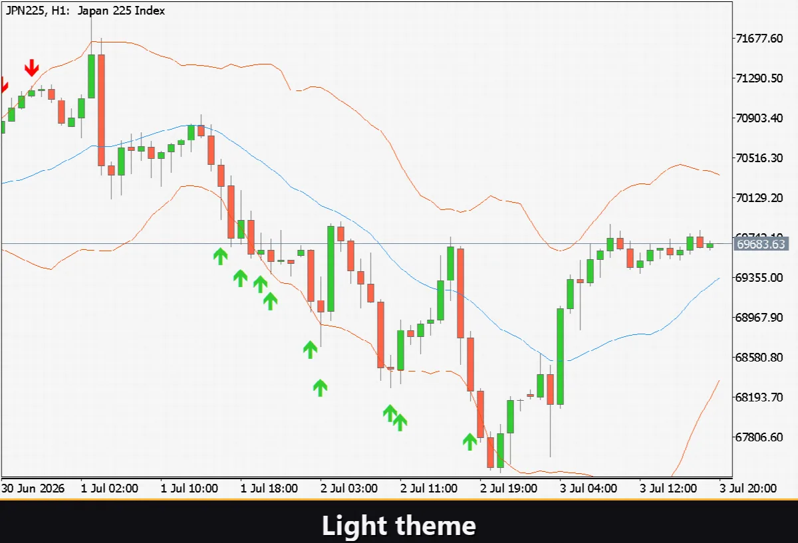Click the 2 Jul 03:00 time label

[x=349, y=489]
